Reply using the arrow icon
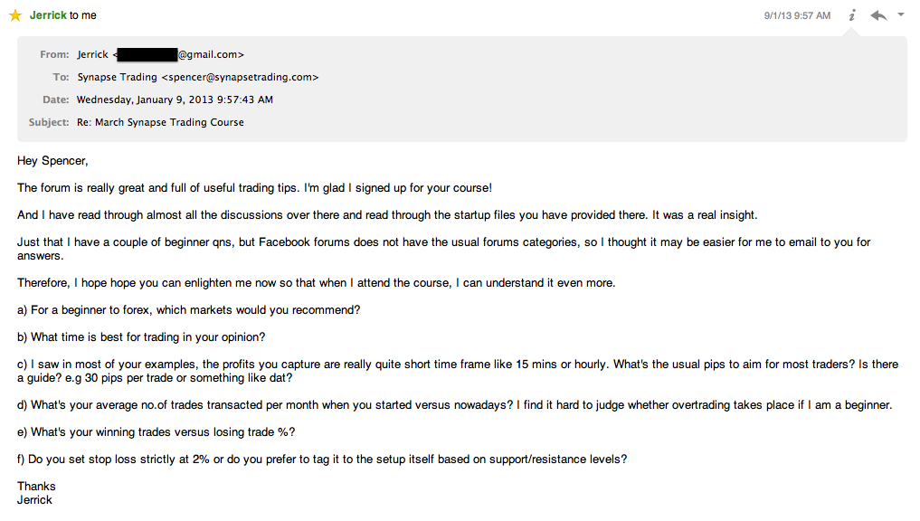The height and width of the screenshot is (521, 920). [x=877, y=15]
